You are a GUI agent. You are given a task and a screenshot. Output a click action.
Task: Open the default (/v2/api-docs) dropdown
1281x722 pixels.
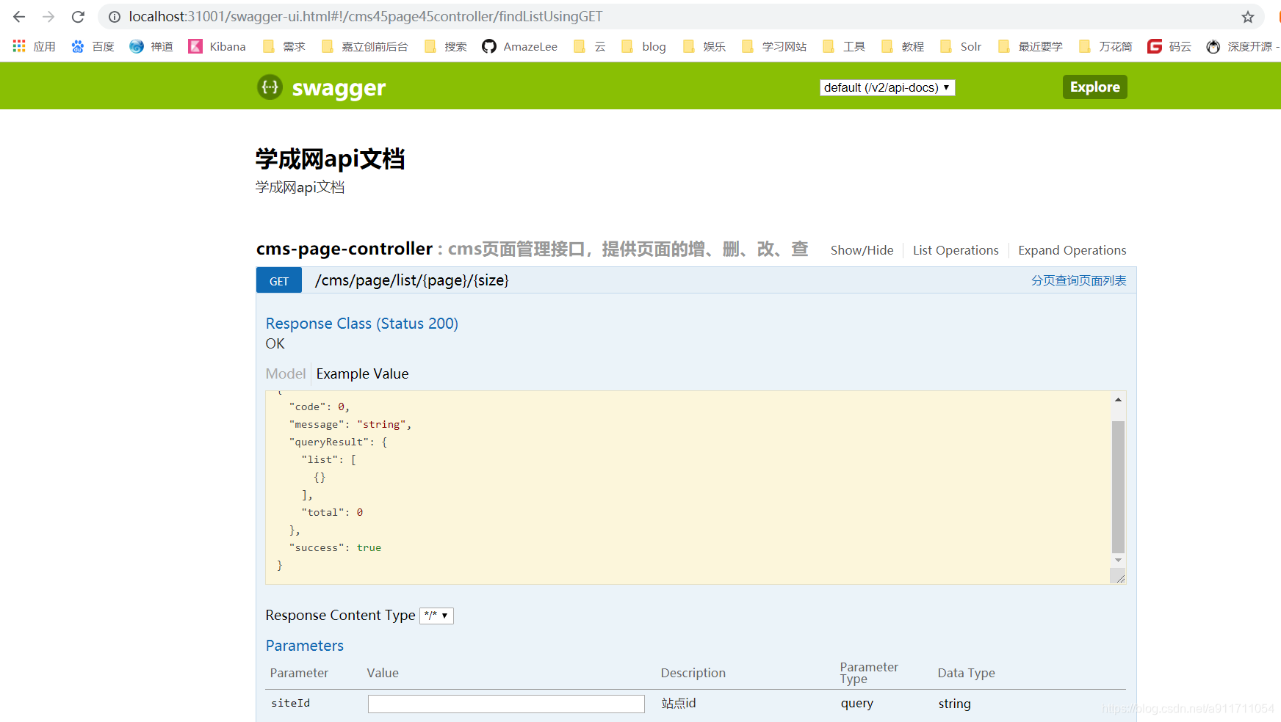click(887, 87)
